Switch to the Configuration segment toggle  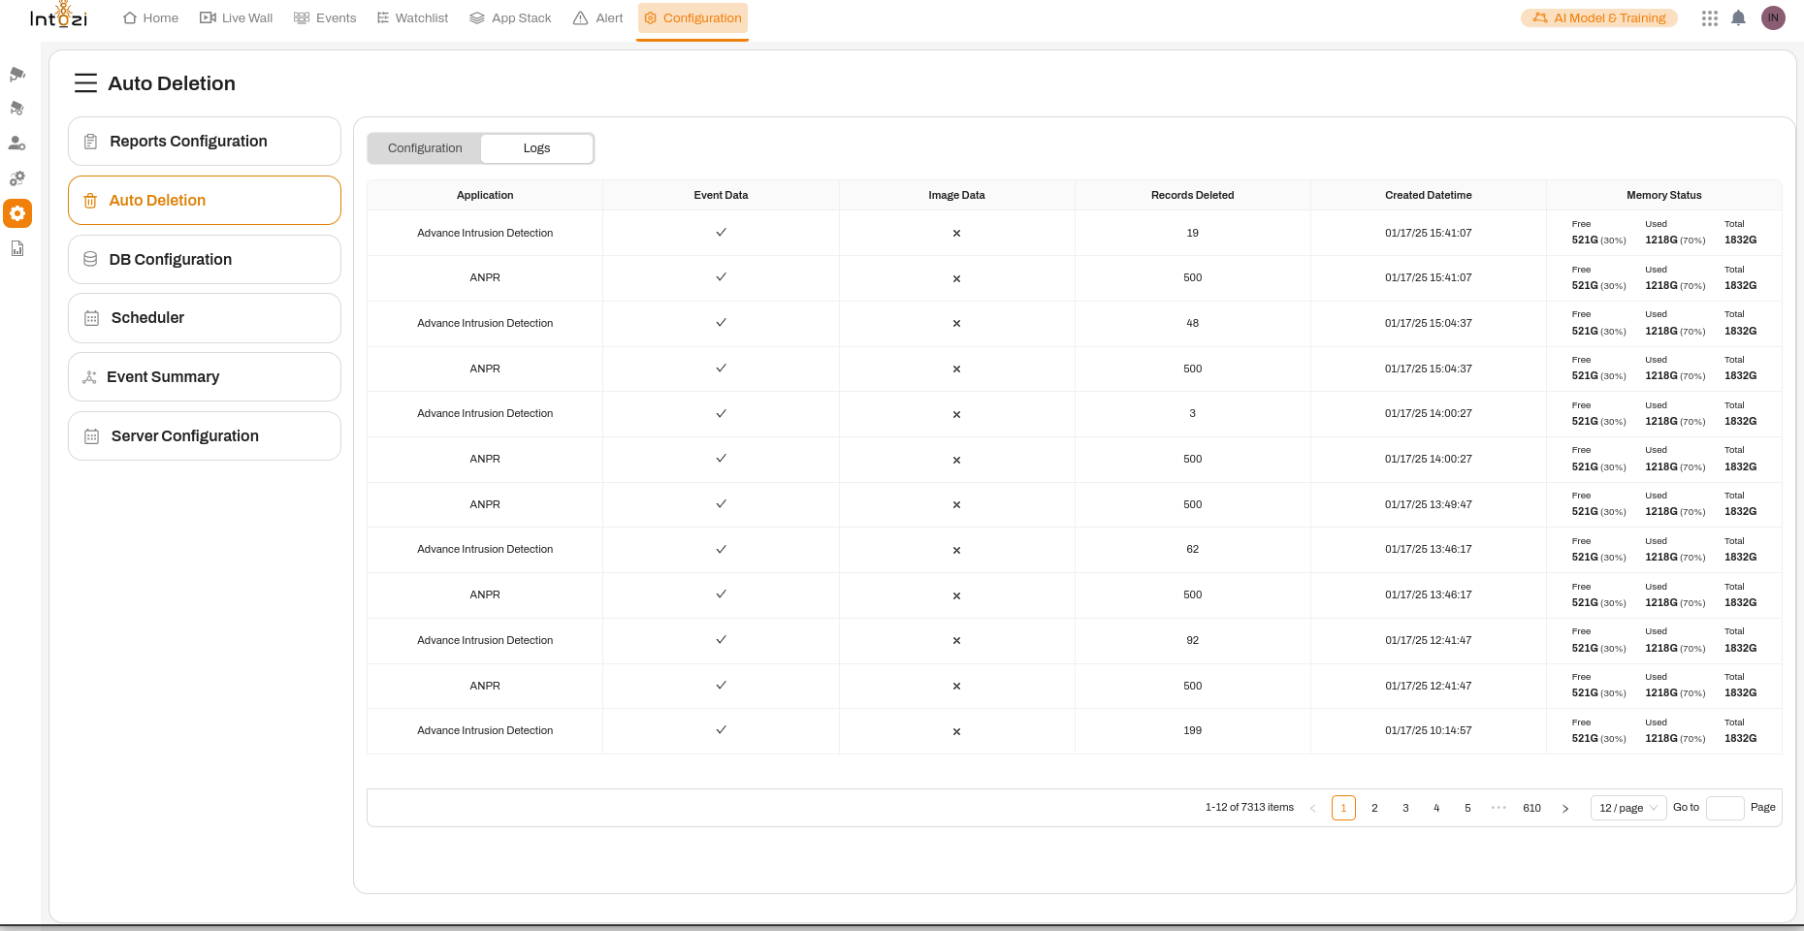425,148
